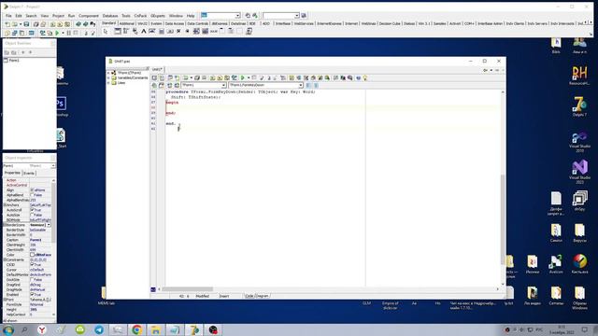598x336 pixels.
Task: Click the Delphi 7 taskbar button
Action: [194, 329]
